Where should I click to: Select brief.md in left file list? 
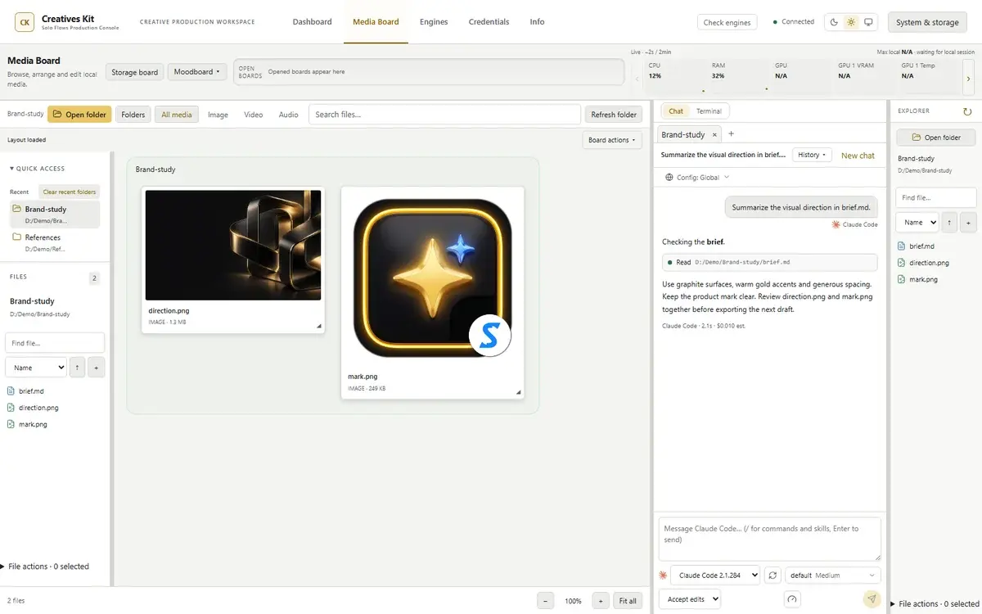(31, 391)
